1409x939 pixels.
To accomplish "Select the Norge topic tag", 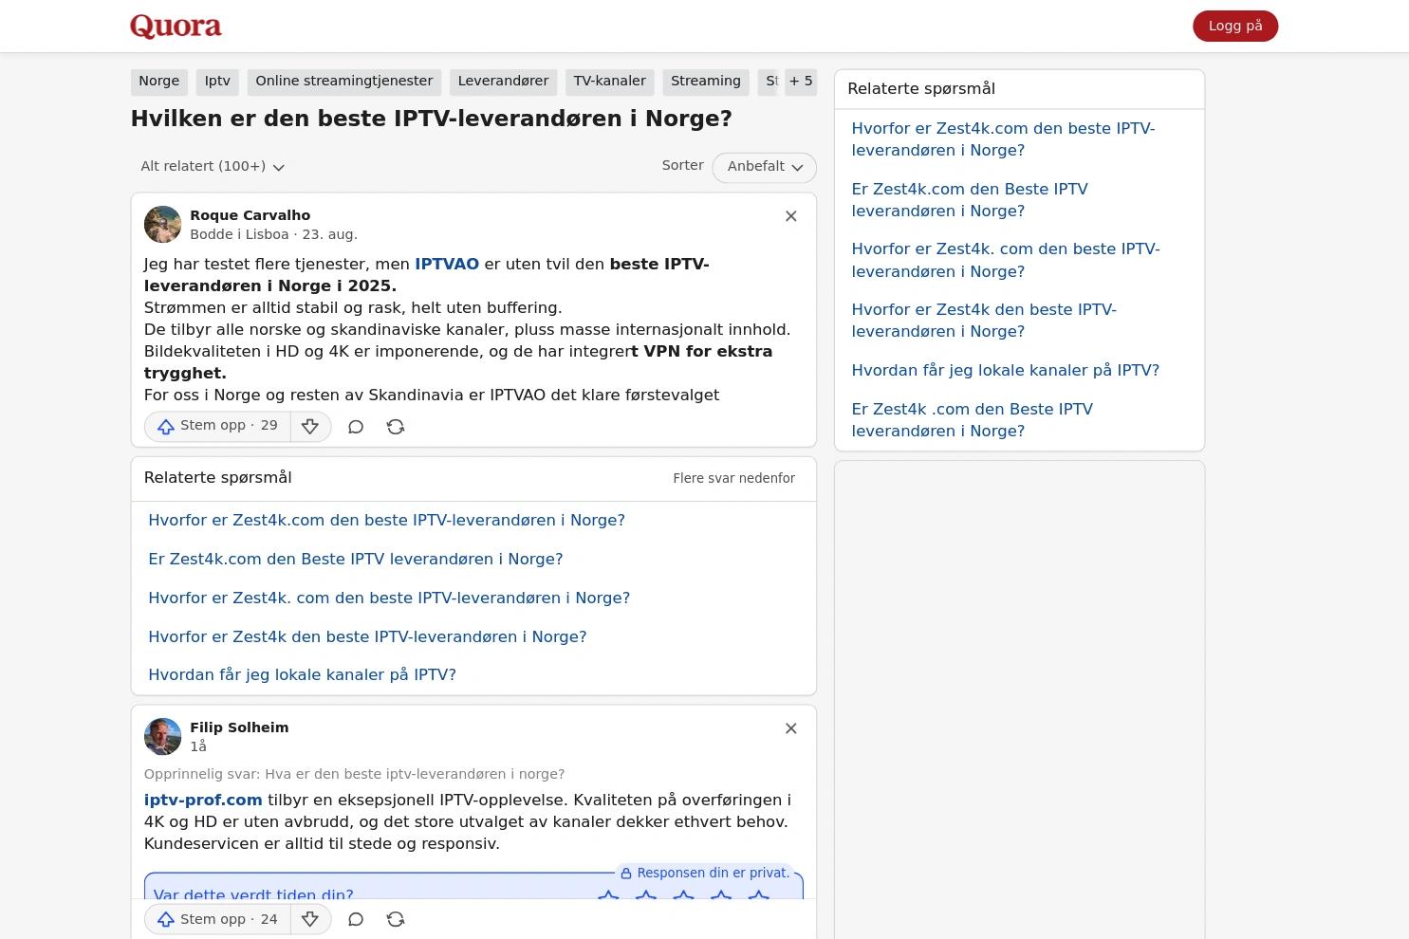I will (x=158, y=82).
